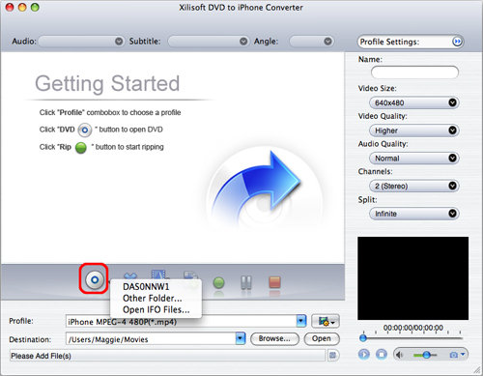The width and height of the screenshot is (483, 376).
Task: Click the profile Name text field
Action: 414,72
